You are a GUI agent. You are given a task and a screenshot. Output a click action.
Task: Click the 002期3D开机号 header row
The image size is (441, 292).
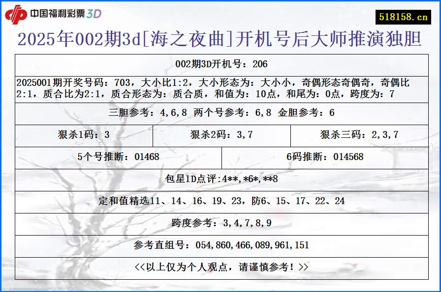pos(220,62)
